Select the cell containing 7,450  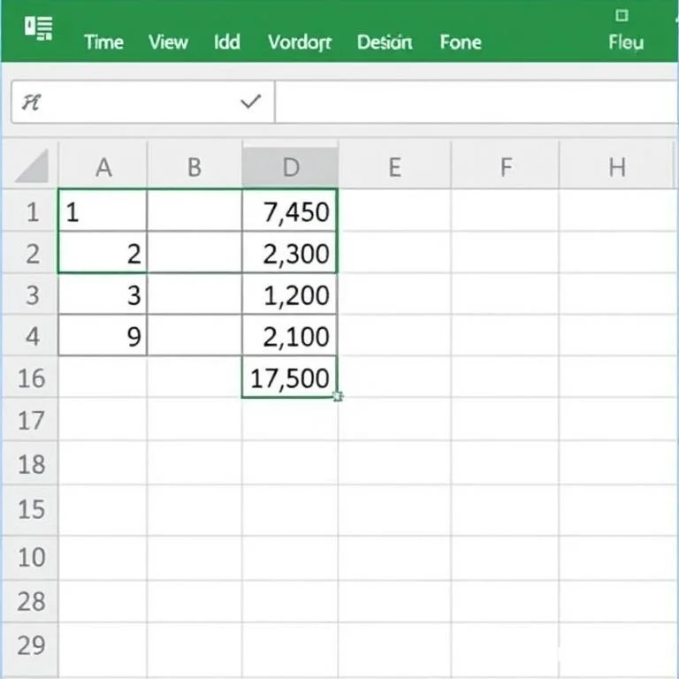[290, 211]
